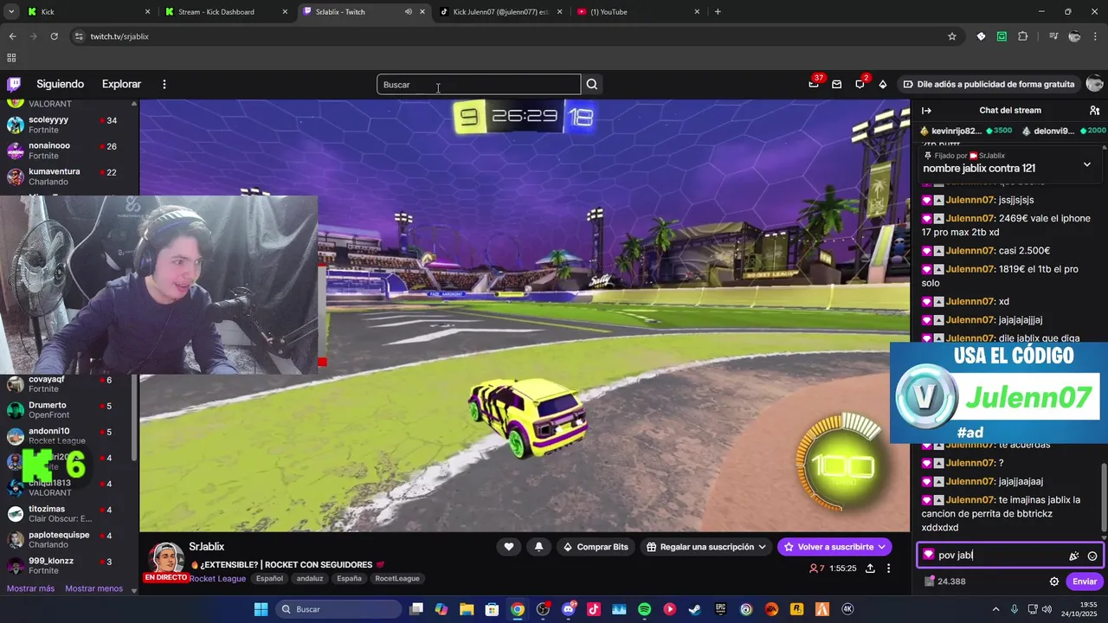The height and width of the screenshot is (623, 1108).
Task: Click the Español stream tag
Action: [269, 579]
